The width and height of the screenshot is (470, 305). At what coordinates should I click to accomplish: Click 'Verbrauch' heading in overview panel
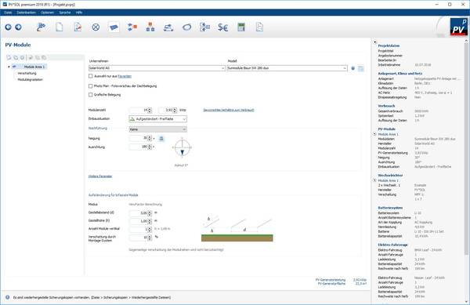tap(386, 106)
